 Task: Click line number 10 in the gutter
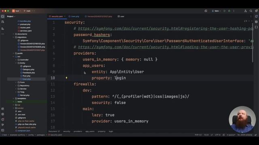pyautogui.click(x=53, y=78)
